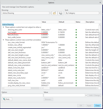Select the detail_view_circle option

(x=14, y=75)
